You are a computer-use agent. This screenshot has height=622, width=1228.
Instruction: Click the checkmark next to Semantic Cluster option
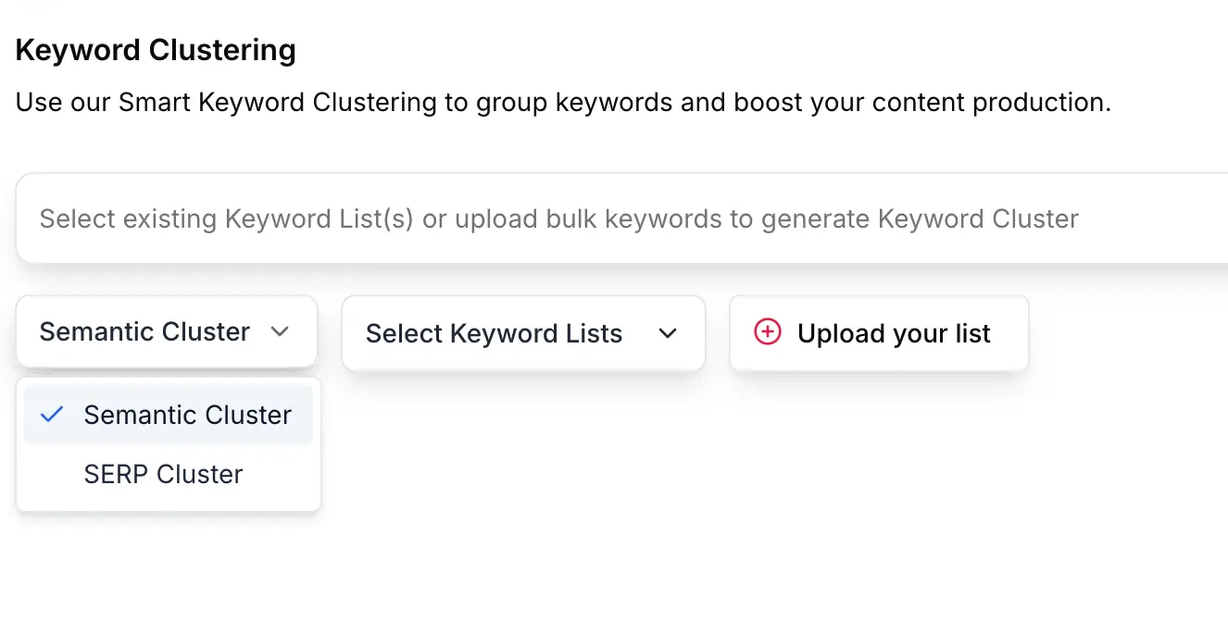(52, 415)
